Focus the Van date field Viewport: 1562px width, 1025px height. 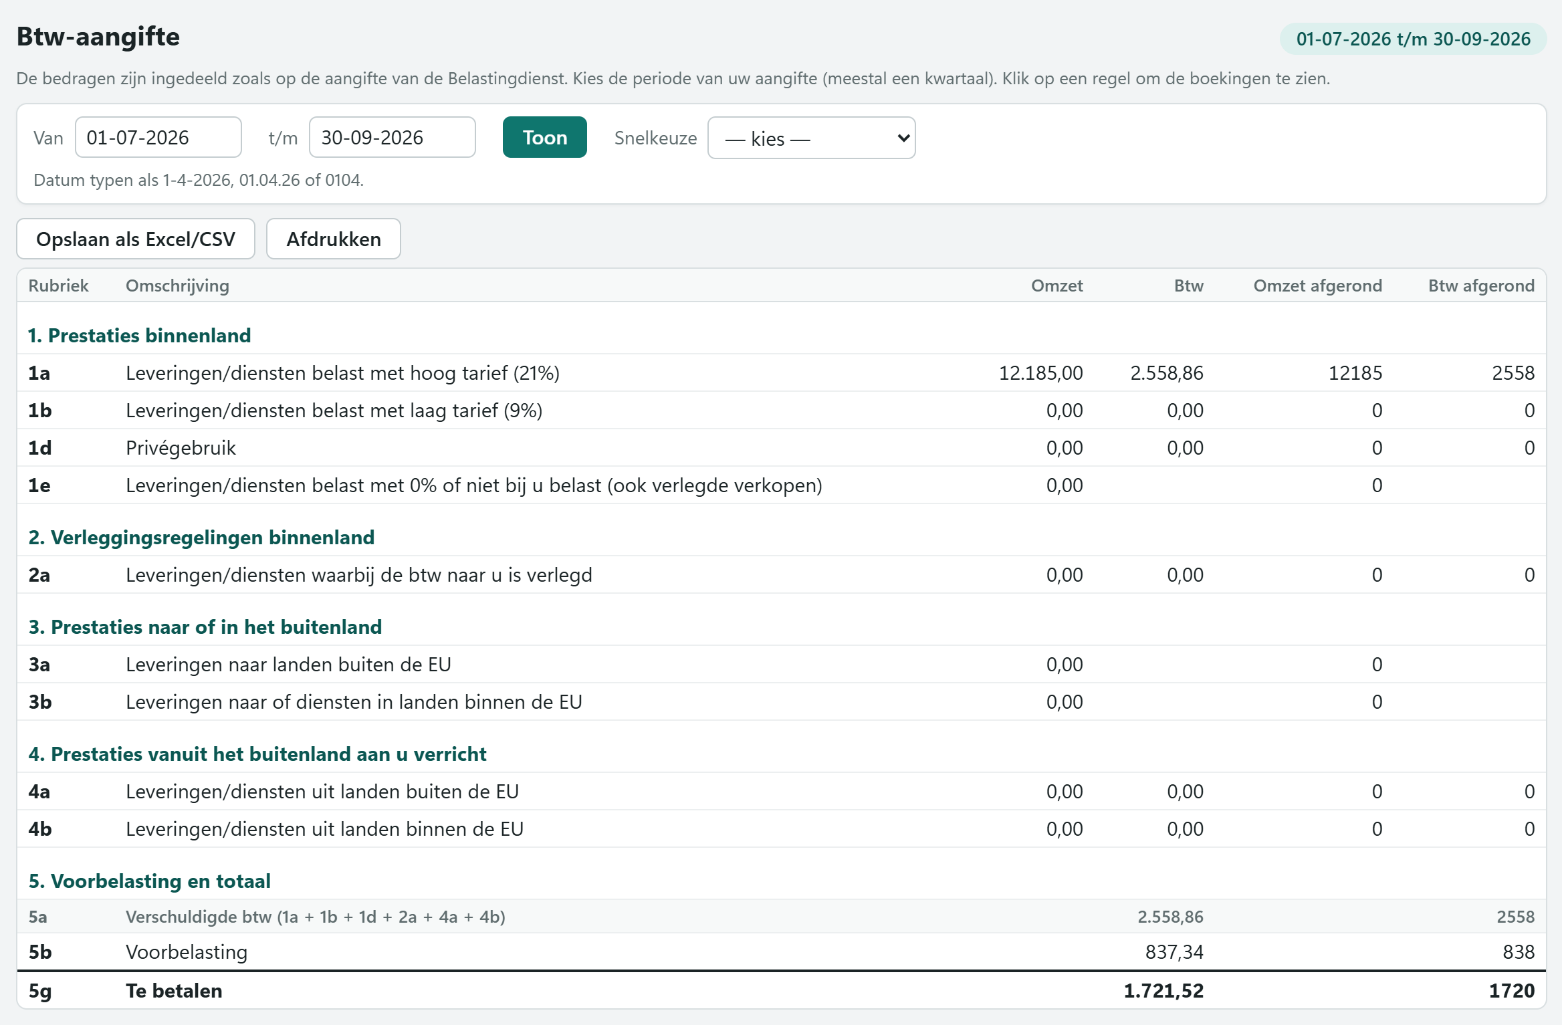pos(158,137)
